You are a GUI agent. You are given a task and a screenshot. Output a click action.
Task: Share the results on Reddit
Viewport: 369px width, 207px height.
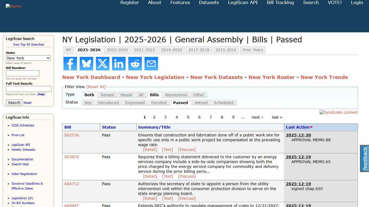[135, 64]
